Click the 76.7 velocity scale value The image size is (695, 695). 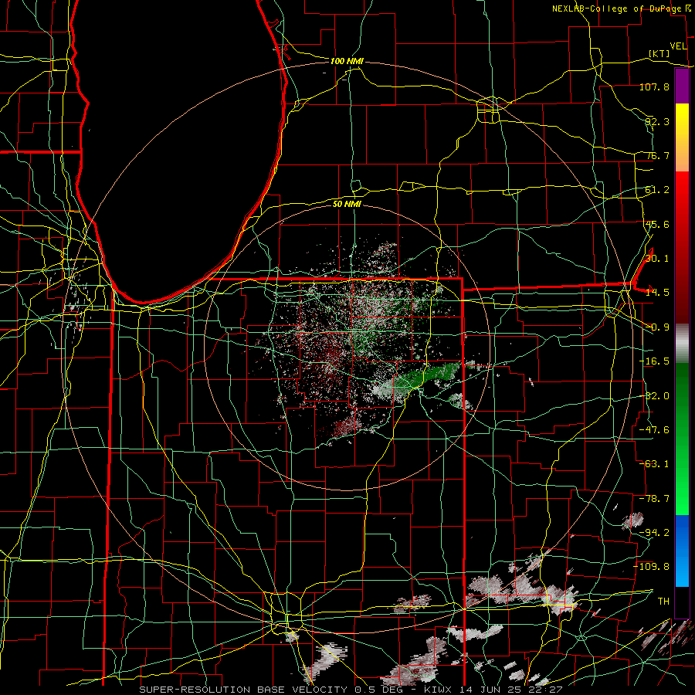click(657, 155)
